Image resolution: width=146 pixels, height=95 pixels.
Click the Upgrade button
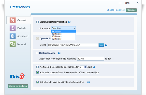point(132,10)
